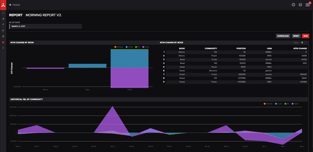Open the table filter funnel options
Image resolution: width=313 pixels, height=152 pixels.
coord(302,43)
